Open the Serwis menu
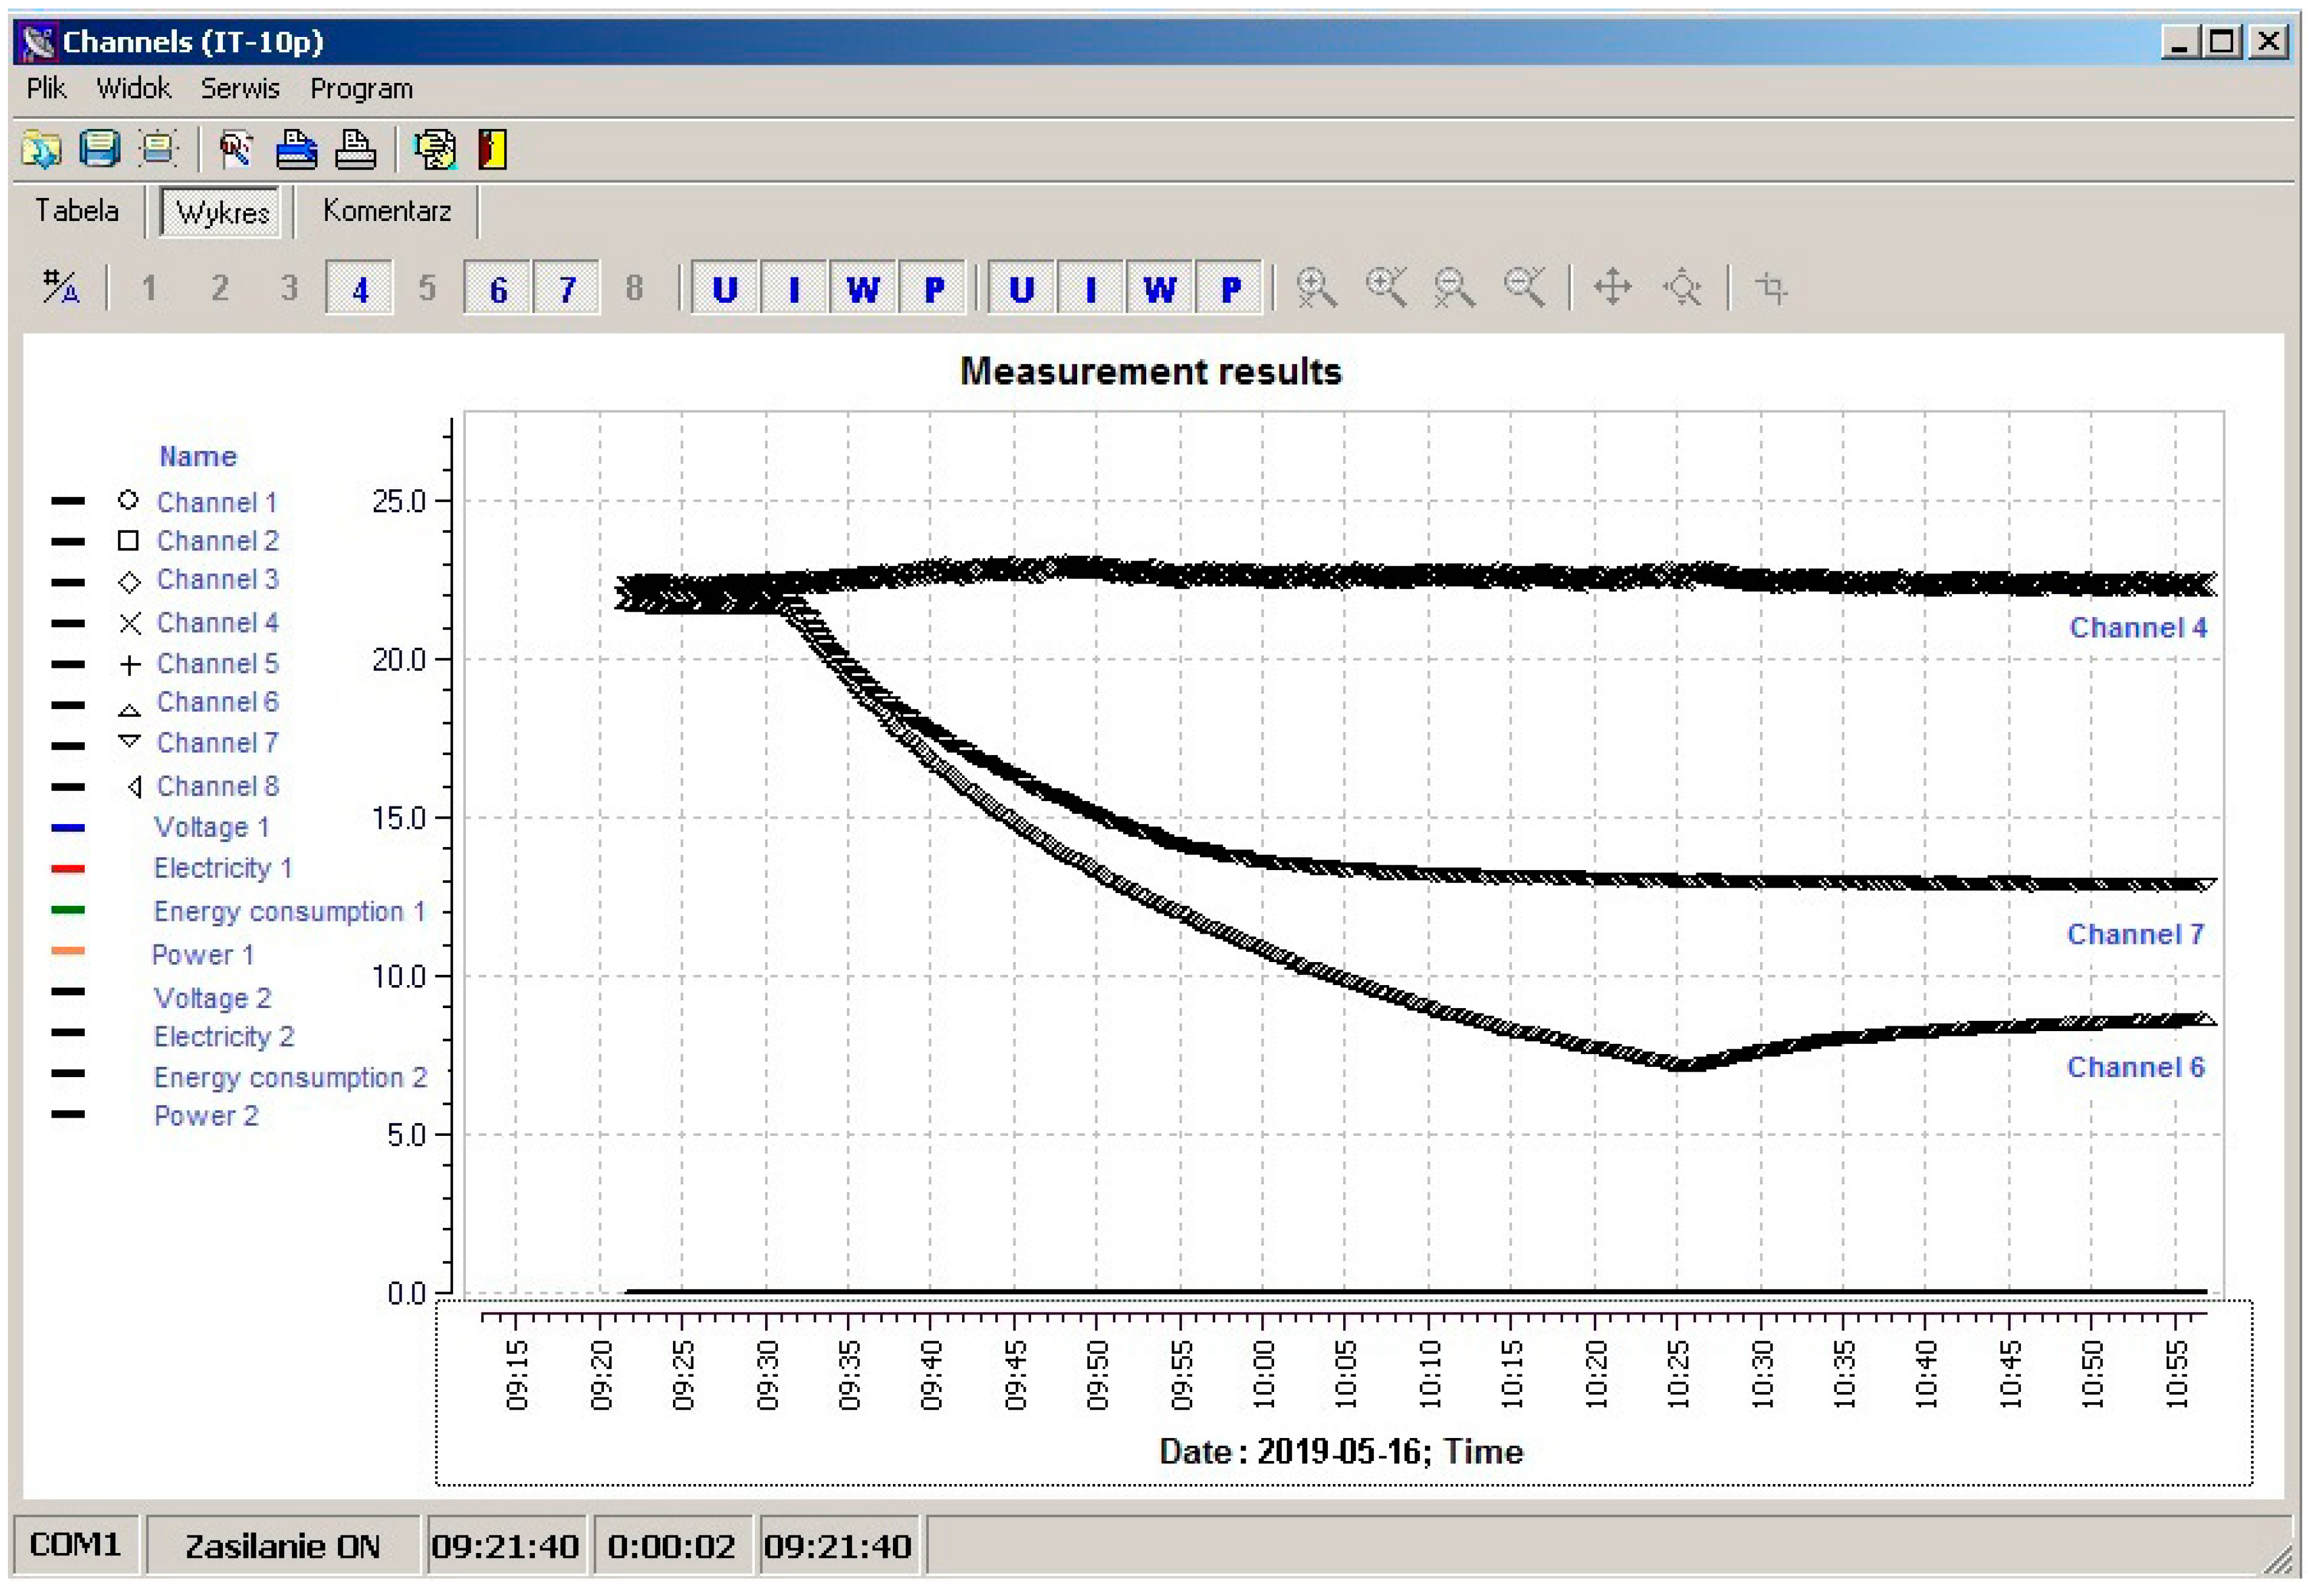This screenshot has height=1596, width=2316. 240,89
